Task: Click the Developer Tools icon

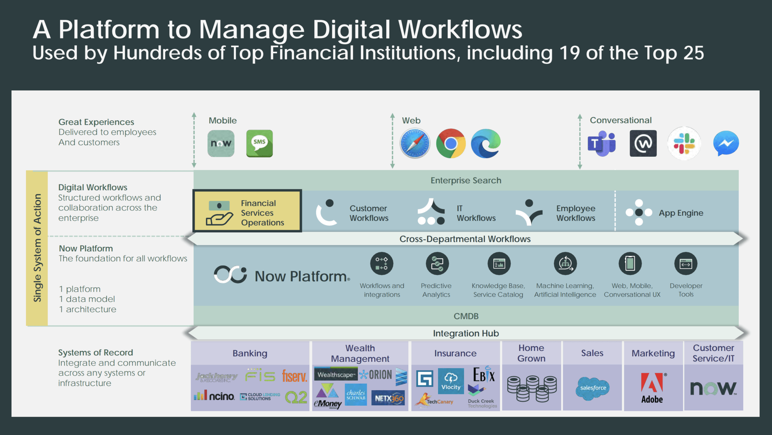Action: 686,264
